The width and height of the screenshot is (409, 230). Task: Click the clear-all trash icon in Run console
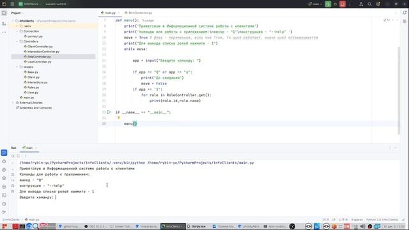coord(13,192)
